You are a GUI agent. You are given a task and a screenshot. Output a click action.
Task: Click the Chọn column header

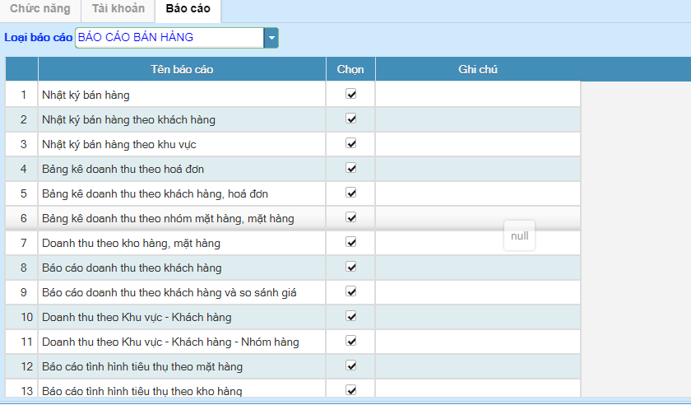[x=350, y=69]
